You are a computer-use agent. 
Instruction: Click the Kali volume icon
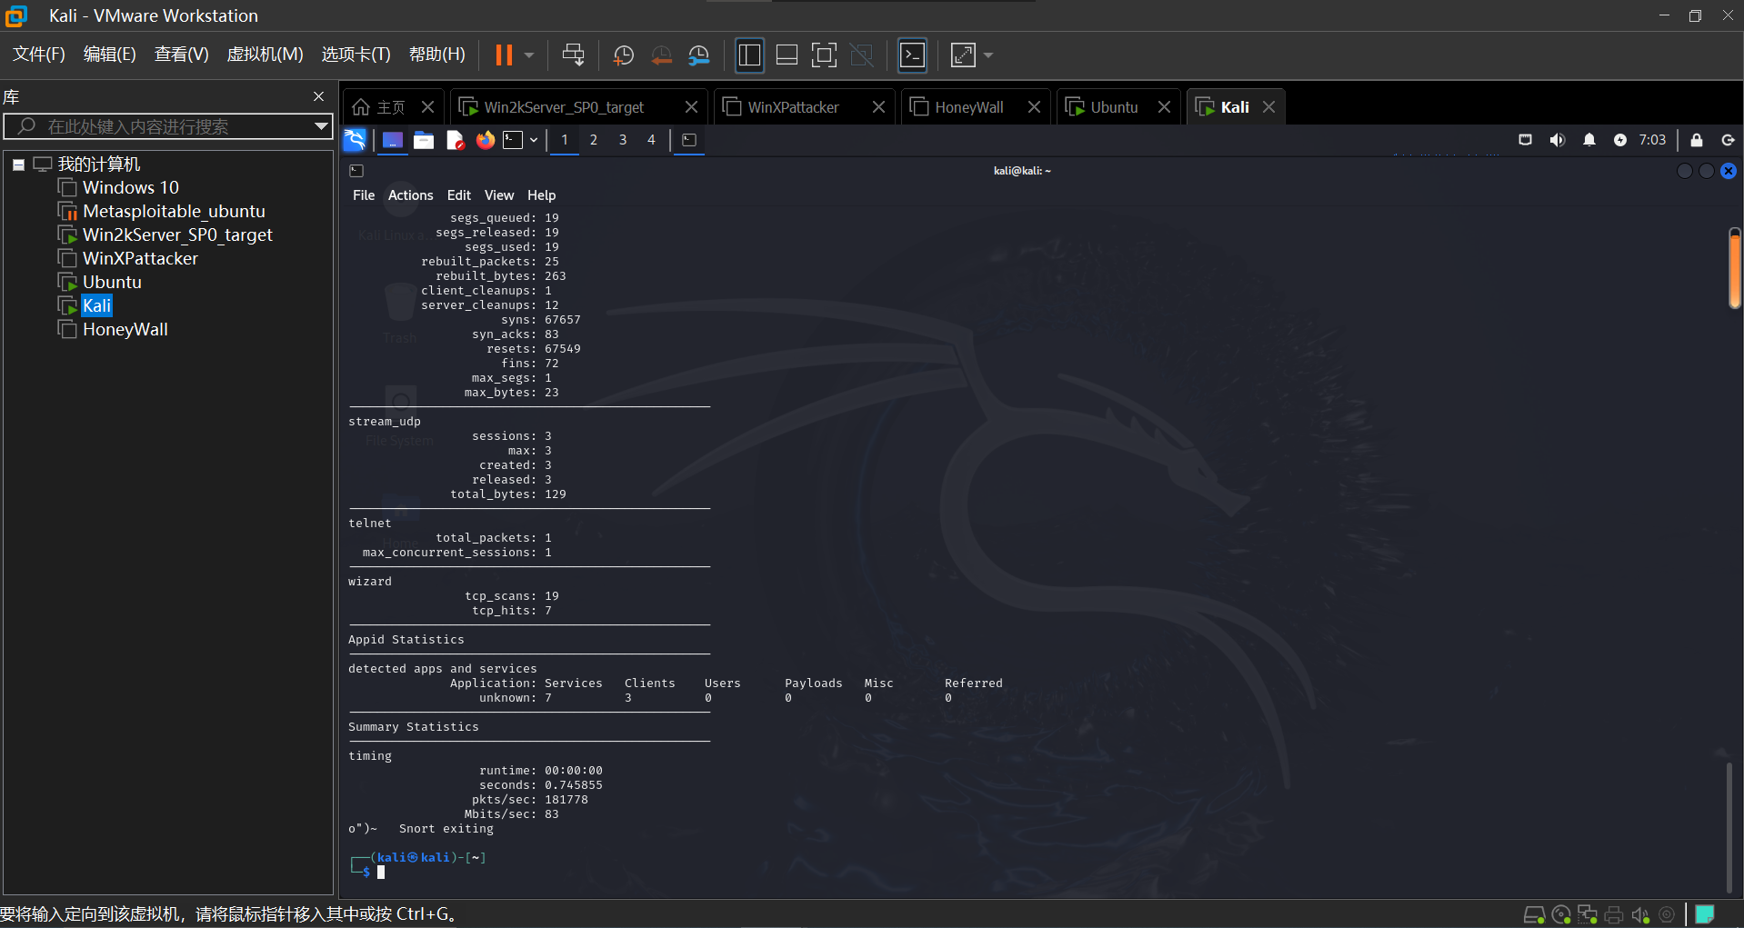[1558, 140]
